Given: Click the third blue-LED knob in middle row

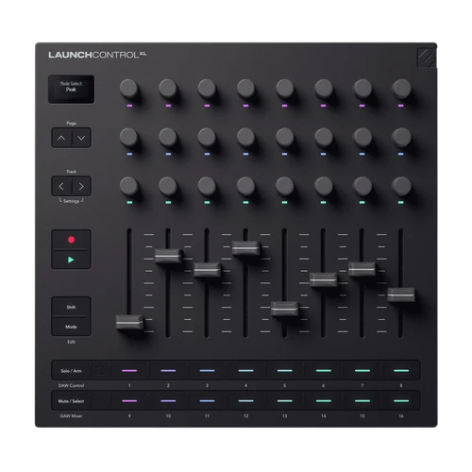Looking at the screenshot, I should click(x=207, y=137).
